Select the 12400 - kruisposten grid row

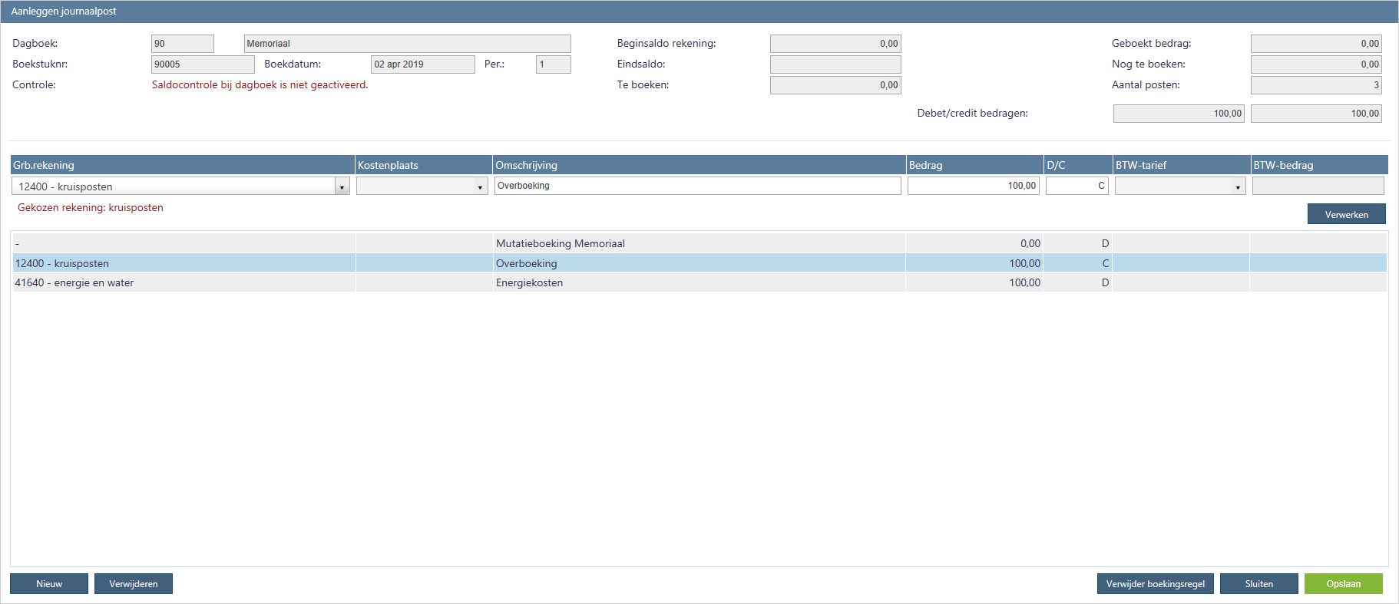coord(699,263)
